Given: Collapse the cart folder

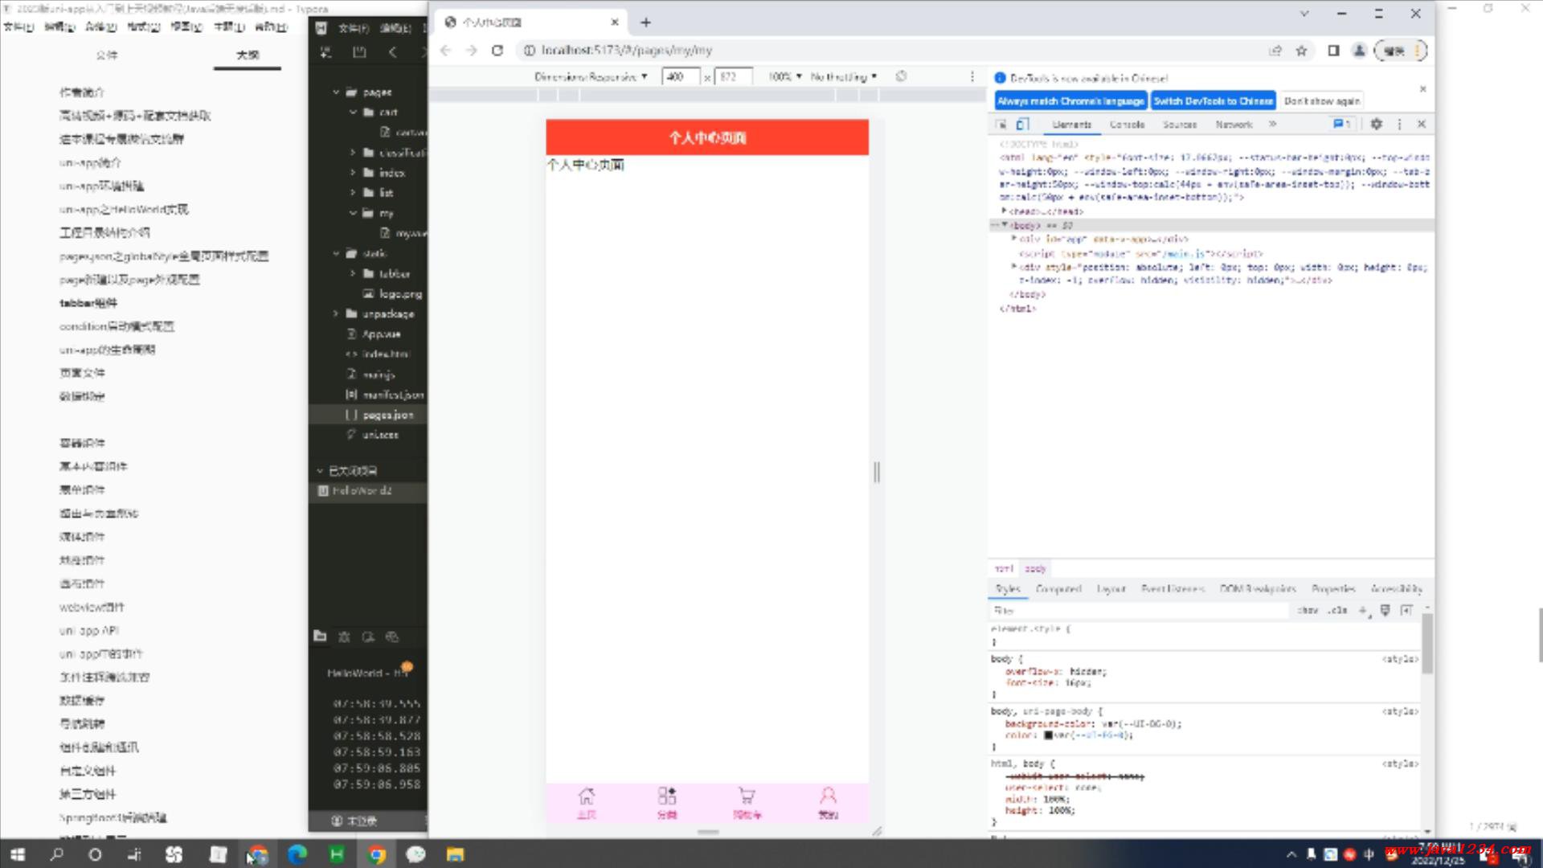Looking at the screenshot, I should click(x=353, y=113).
